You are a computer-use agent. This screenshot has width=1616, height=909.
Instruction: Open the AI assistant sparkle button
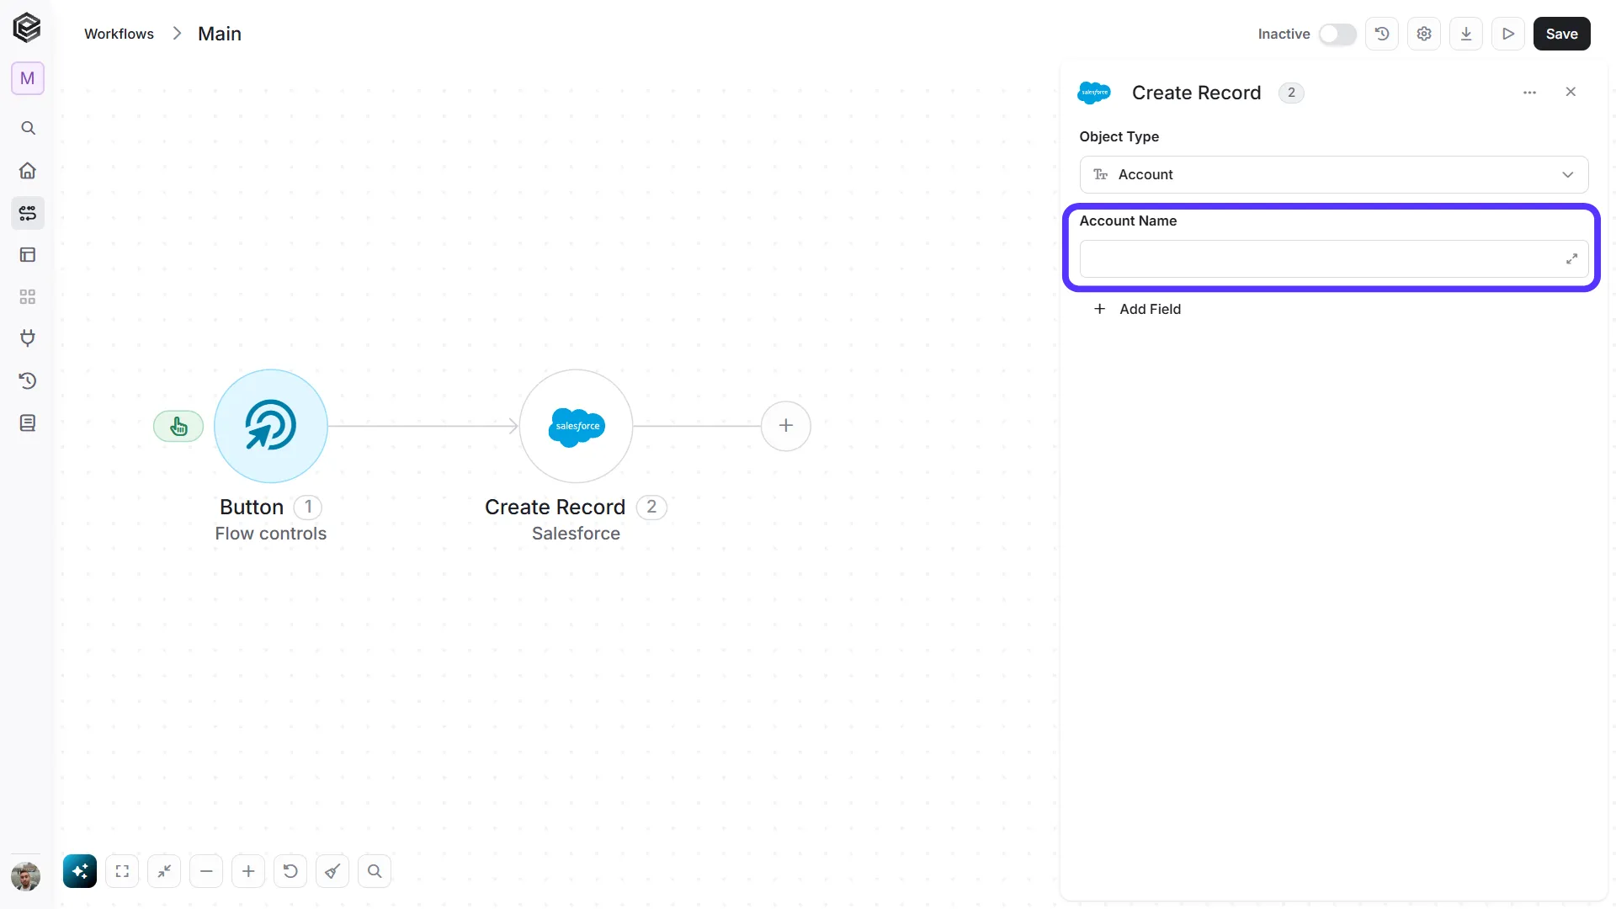tap(80, 871)
